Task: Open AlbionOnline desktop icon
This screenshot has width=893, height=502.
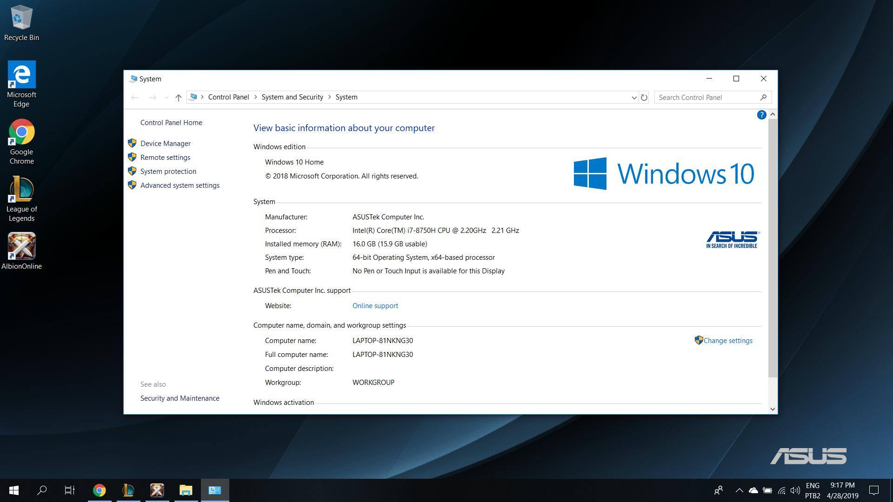Action: [x=21, y=246]
